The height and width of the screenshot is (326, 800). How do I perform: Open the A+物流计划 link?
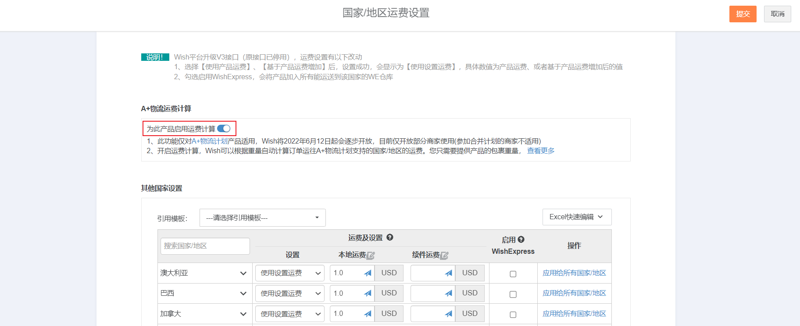(209, 141)
